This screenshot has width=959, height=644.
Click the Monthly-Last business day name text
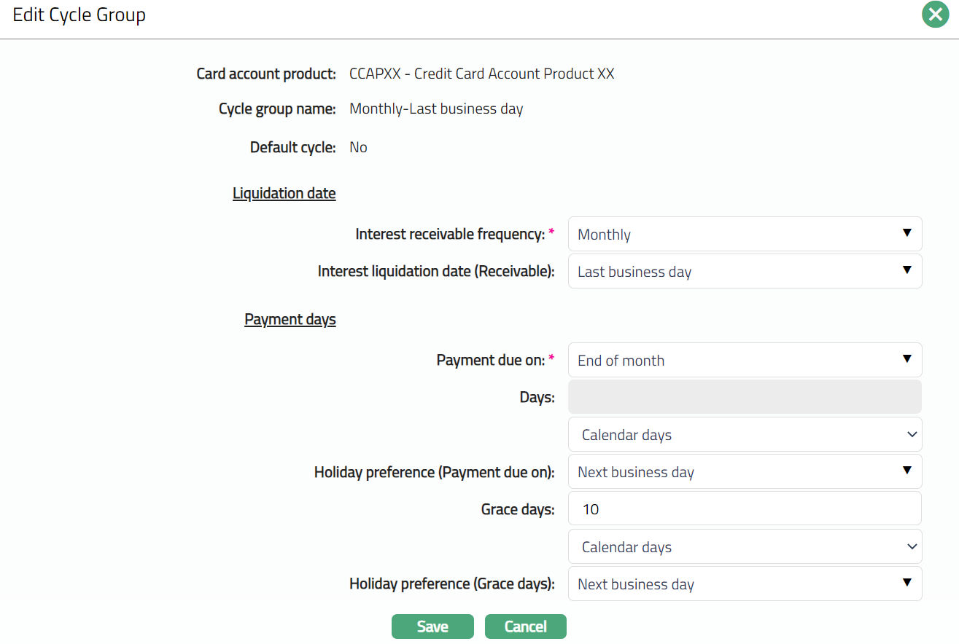point(436,109)
